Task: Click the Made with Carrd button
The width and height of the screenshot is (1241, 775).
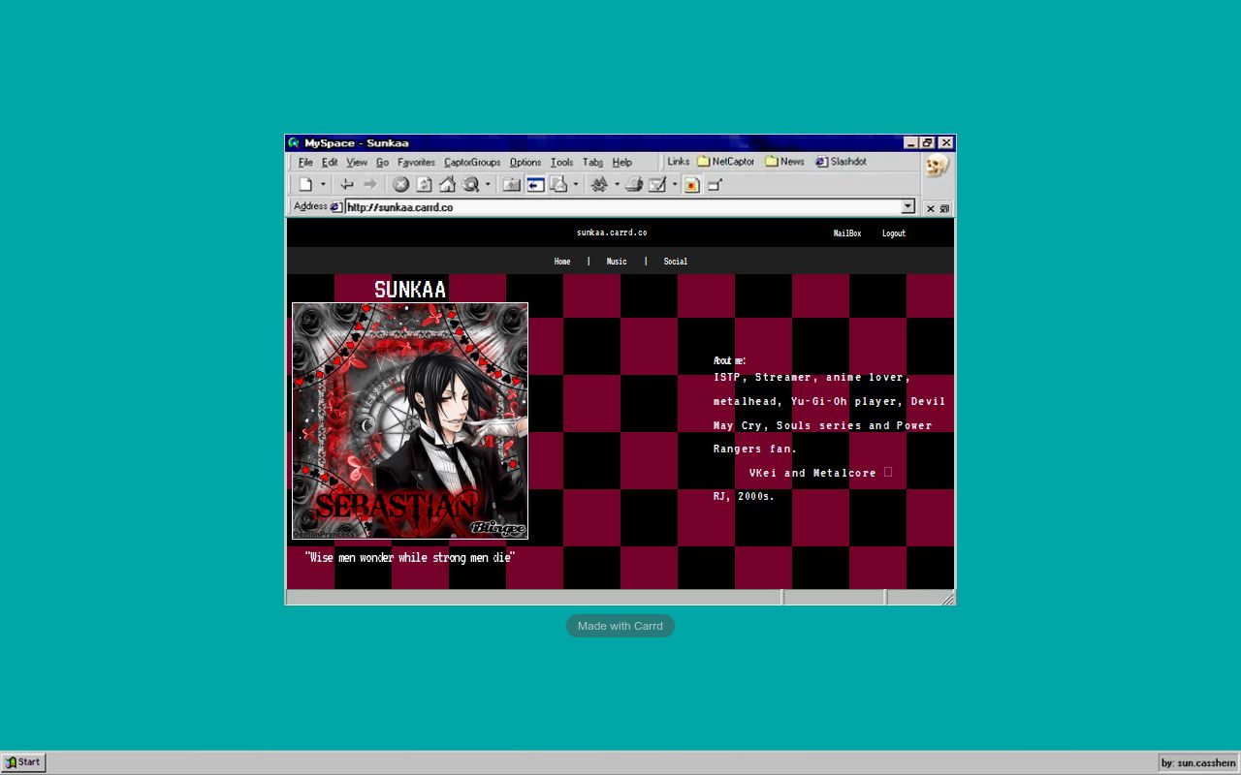Action: 620,626
